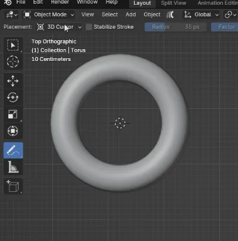Click the Top Orthographic view label
The image size is (238, 241).
tap(54, 41)
